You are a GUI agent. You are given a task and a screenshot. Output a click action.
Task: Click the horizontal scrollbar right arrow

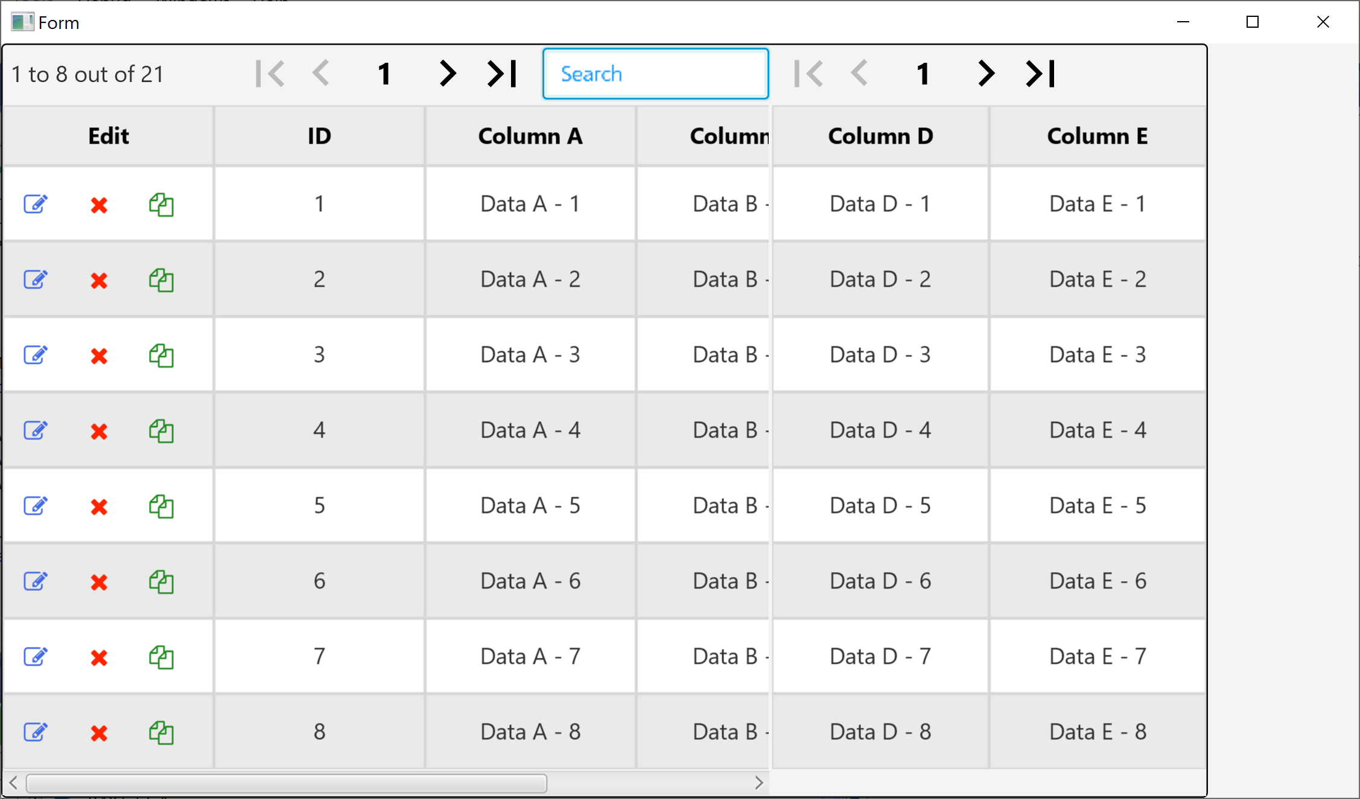click(x=759, y=783)
